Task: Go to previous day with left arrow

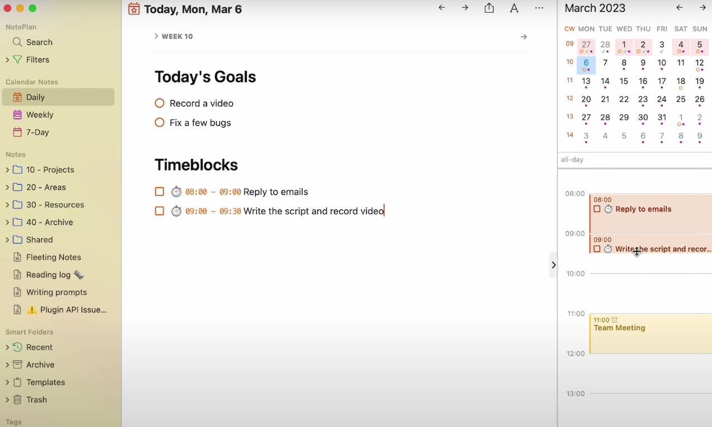Action: [442, 8]
